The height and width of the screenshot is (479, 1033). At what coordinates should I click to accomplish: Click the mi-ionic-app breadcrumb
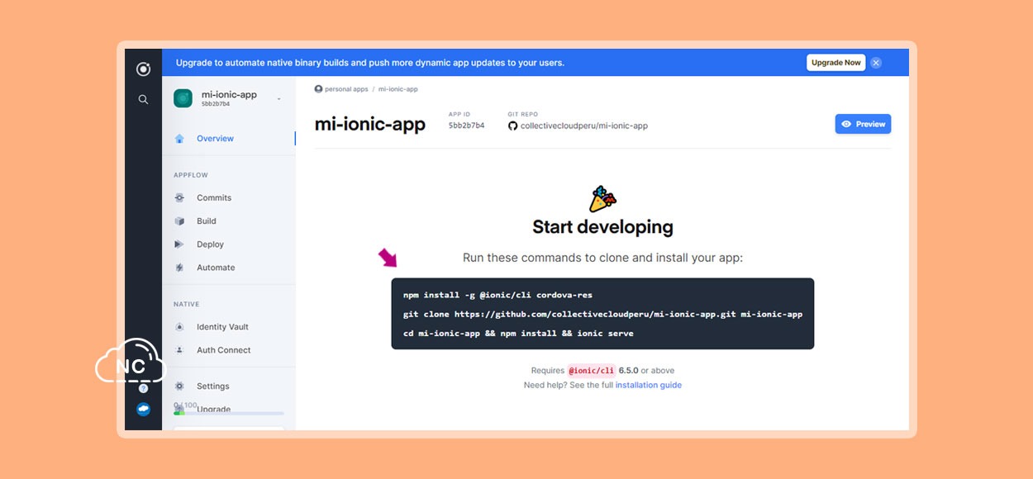398,89
